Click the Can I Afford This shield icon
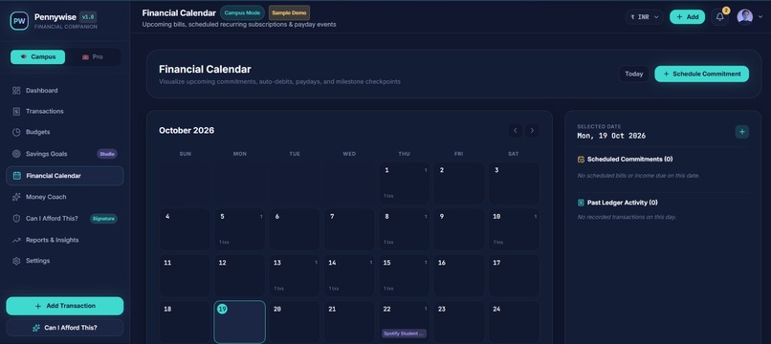This screenshot has width=771, height=344. point(16,218)
